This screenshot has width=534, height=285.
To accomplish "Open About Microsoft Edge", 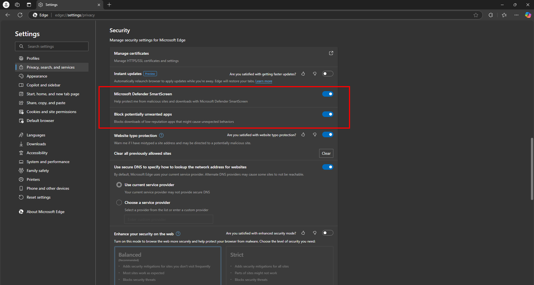I will 52,212.
